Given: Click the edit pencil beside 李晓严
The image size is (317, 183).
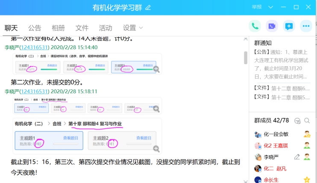Looking at the screenshot, I should tap(297, 157).
